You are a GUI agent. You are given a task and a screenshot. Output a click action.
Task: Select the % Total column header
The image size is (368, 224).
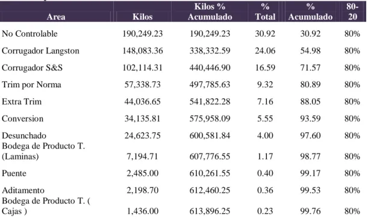pos(265,11)
